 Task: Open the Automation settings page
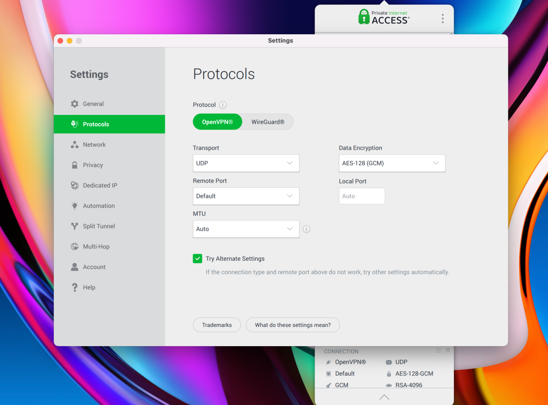pyautogui.click(x=109, y=206)
